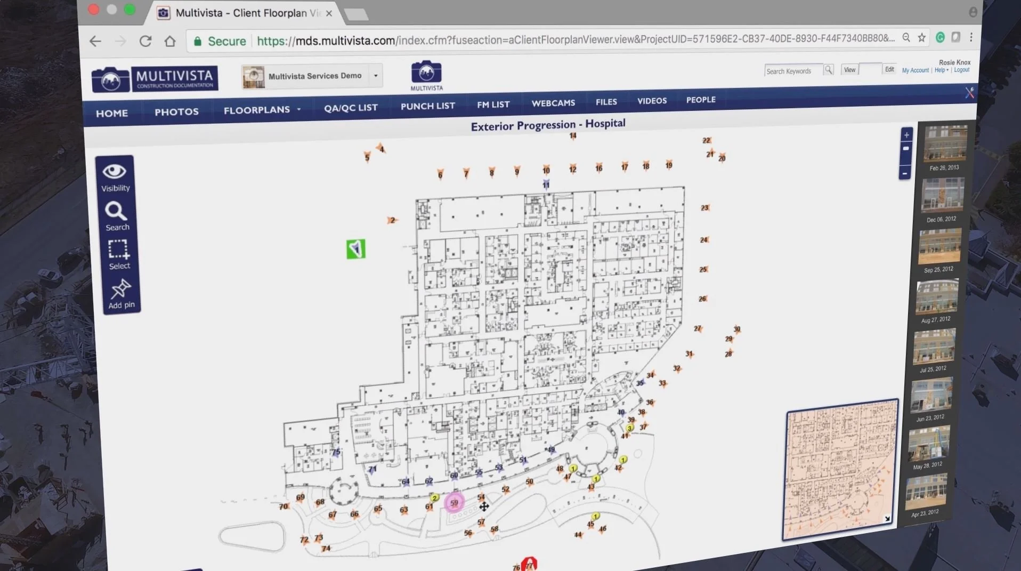This screenshot has height=571, width=1021.
Task: Open the FILES tab
Action: pyautogui.click(x=606, y=102)
